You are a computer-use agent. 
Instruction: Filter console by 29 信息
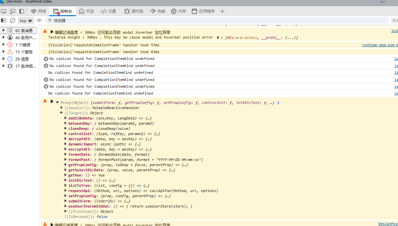(x=22, y=59)
